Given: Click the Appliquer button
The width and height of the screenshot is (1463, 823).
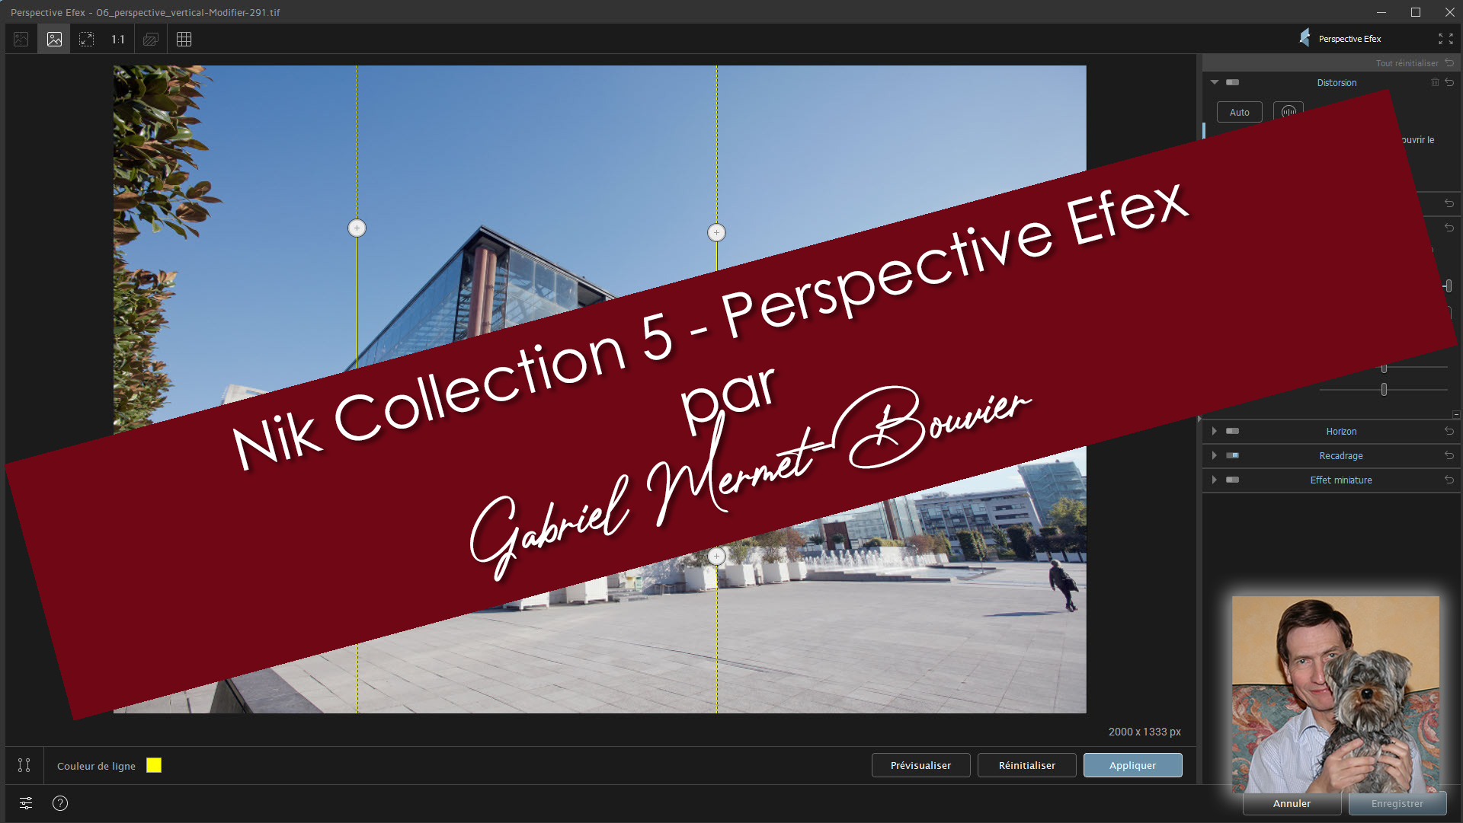Looking at the screenshot, I should click(x=1132, y=765).
